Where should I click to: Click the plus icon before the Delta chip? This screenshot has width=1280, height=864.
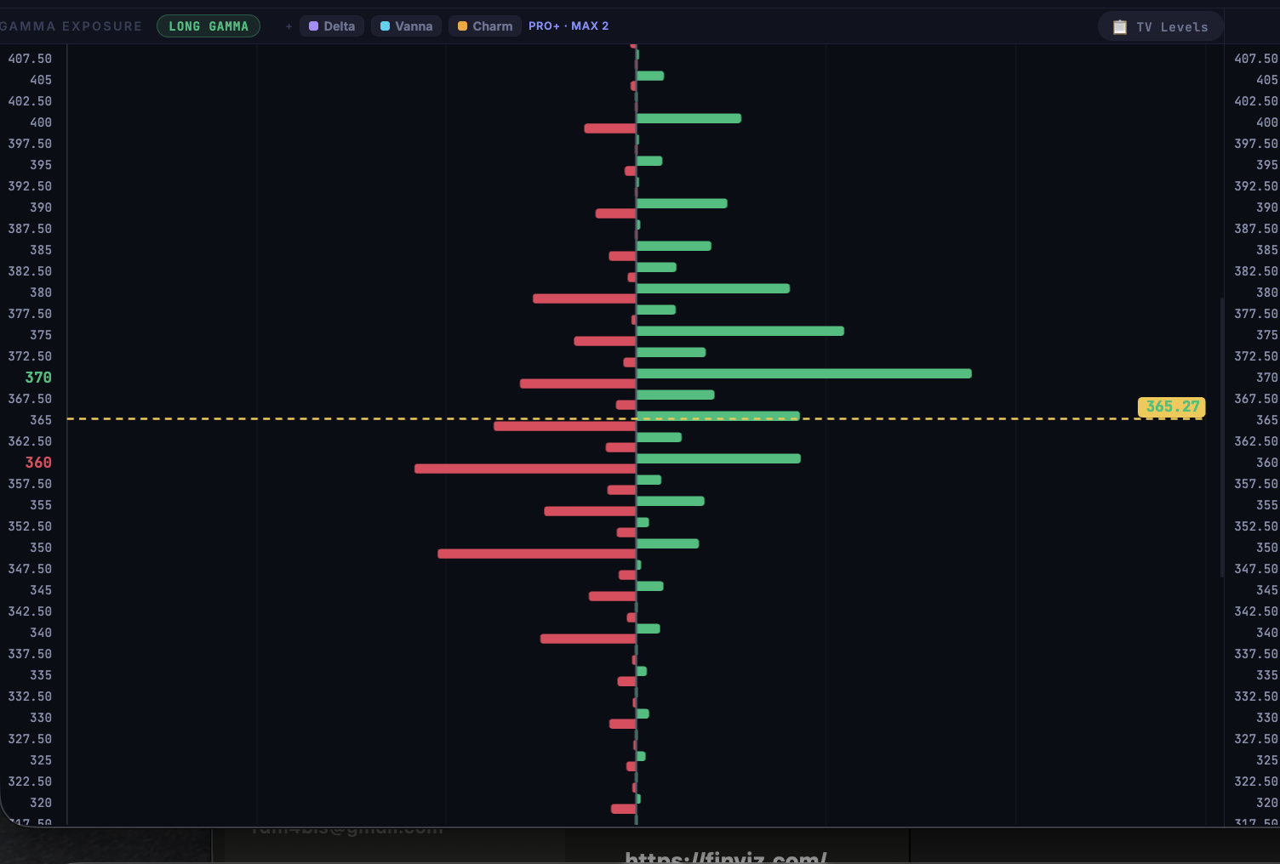tap(289, 26)
